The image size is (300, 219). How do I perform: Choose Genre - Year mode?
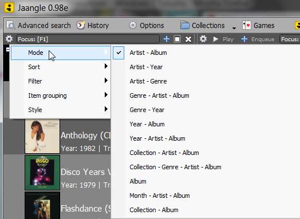click(x=147, y=110)
